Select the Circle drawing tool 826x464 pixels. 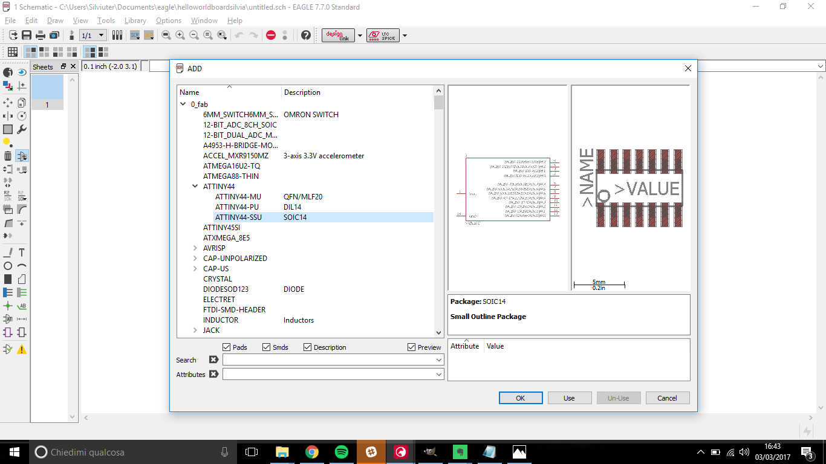[x=8, y=266]
